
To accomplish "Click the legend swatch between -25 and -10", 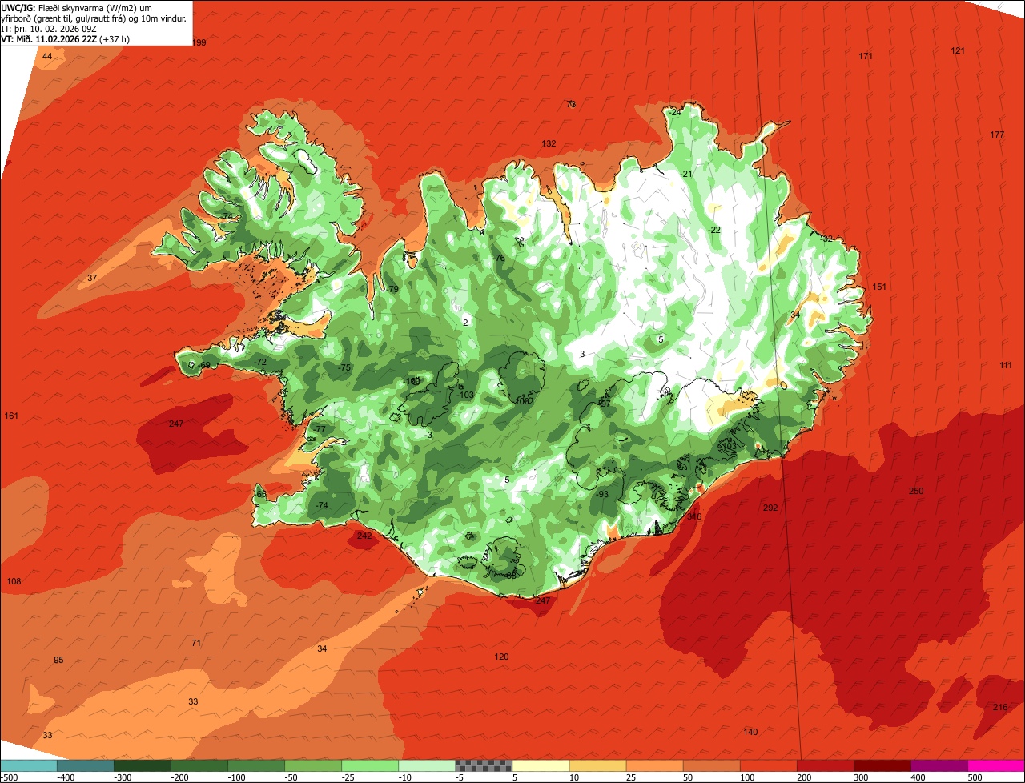I will click(x=369, y=765).
